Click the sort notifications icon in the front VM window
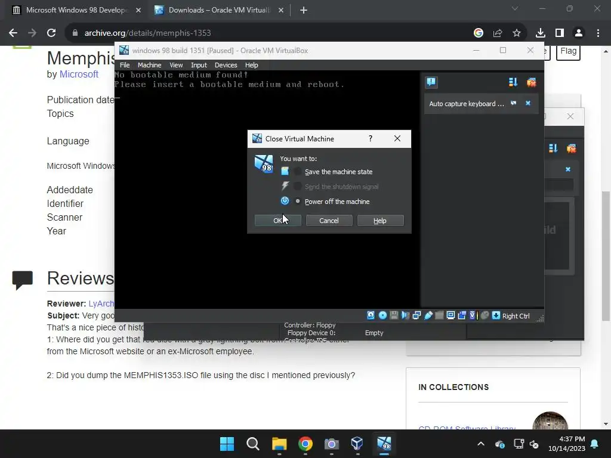The width and height of the screenshot is (611, 458). click(513, 82)
